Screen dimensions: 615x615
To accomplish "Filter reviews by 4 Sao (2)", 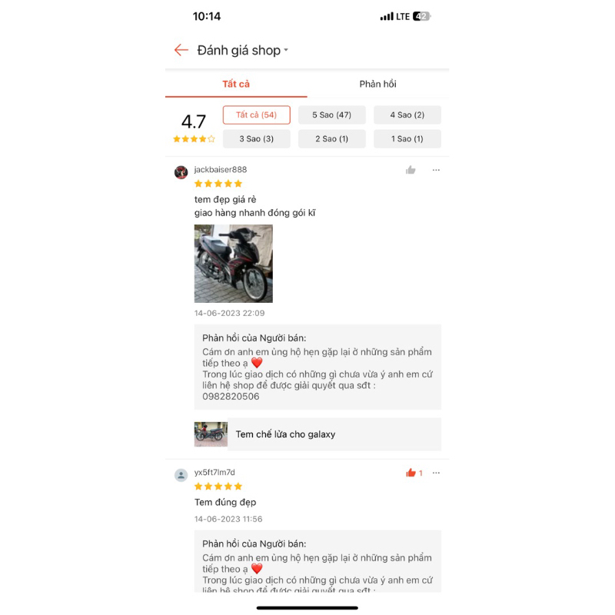I will click(x=407, y=115).
